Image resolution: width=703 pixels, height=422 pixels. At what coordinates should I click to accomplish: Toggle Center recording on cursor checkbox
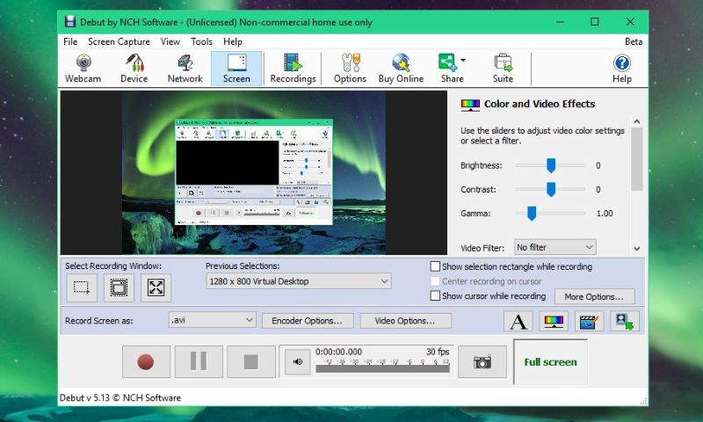[435, 281]
